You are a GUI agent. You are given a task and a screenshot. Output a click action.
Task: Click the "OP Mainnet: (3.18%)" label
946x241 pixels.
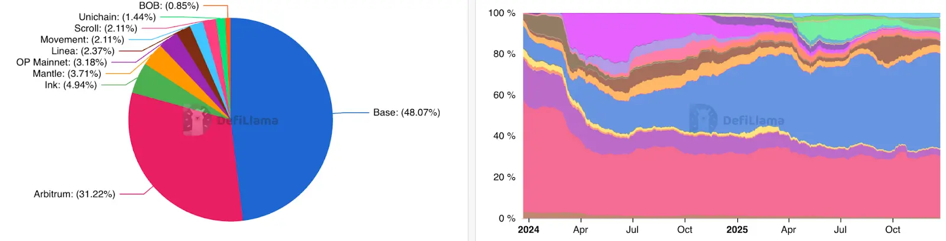(x=61, y=62)
